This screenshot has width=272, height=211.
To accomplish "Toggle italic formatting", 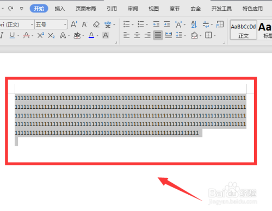I will tap(2, 35).
